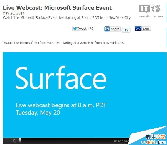Click the LinkedIn Share button
167x145 pixels.
[115, 29]
